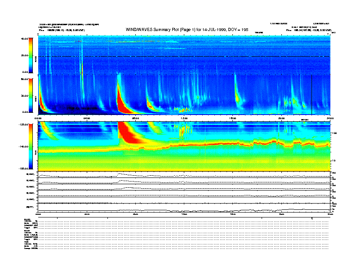This screenshot has width=356, height=275.
Task: Click the 100 label on TNR right axis
Action: 334,133
